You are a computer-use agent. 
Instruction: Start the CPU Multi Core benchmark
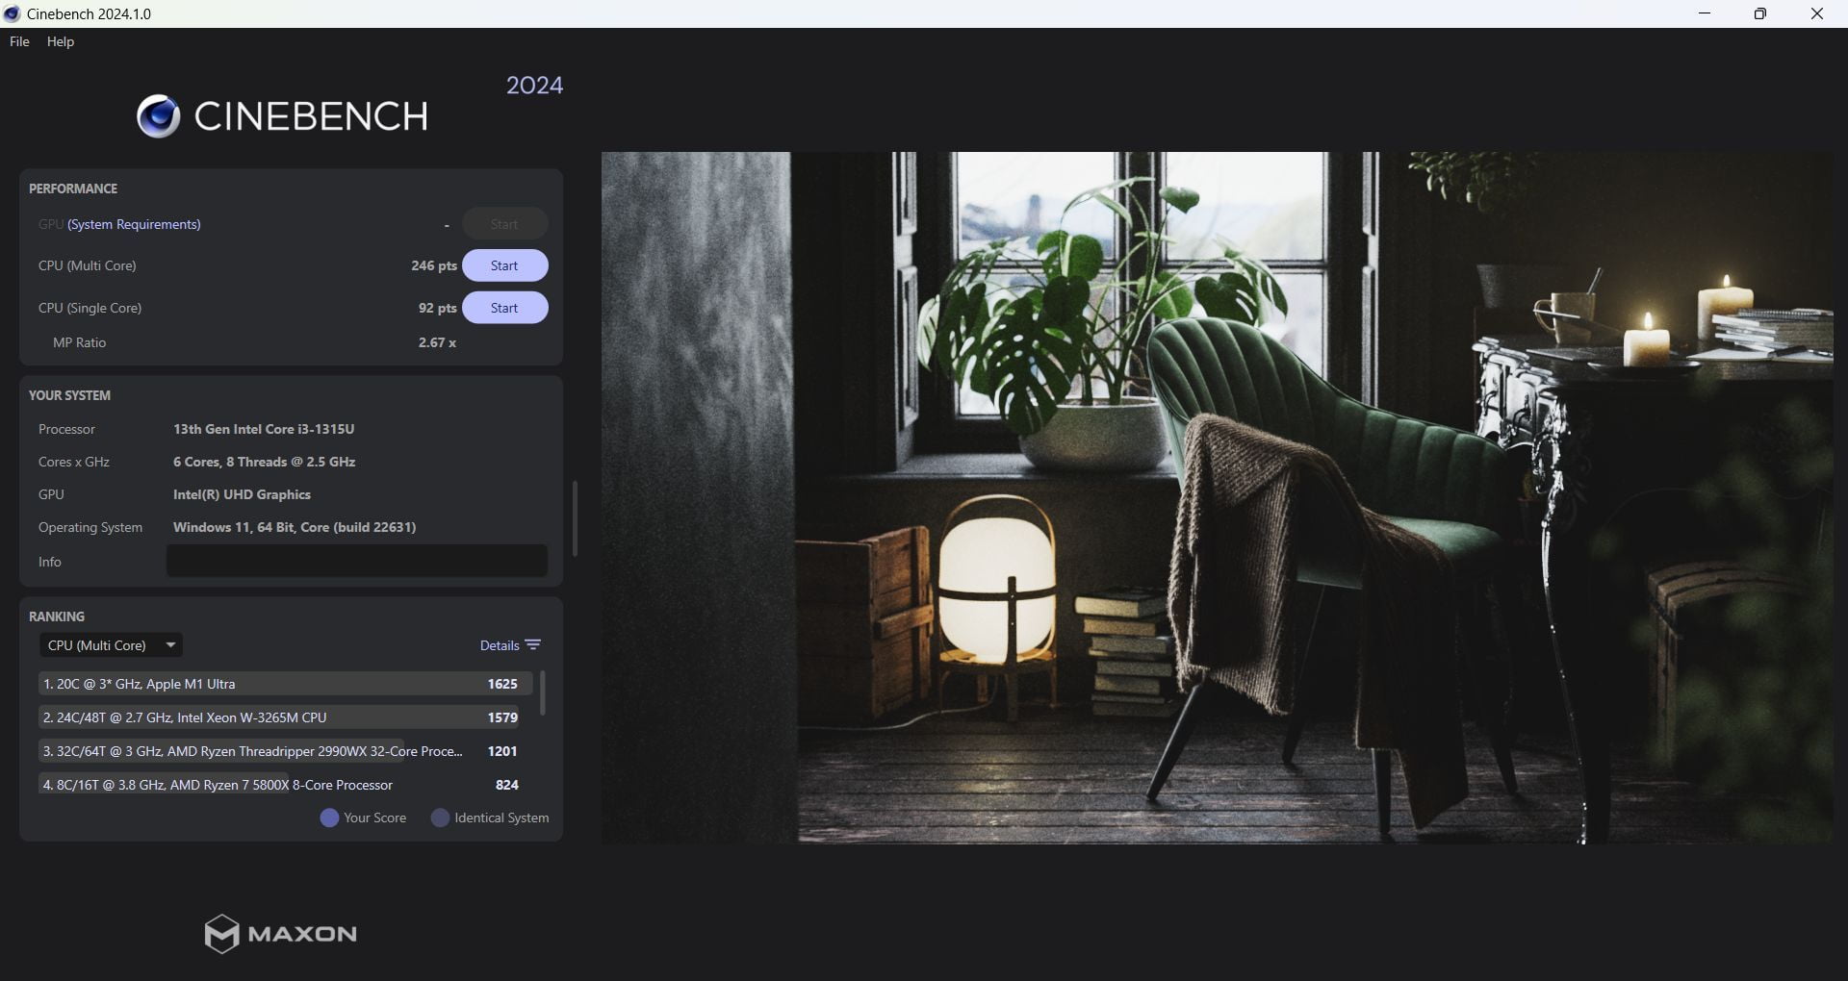[x=504, y=265]
